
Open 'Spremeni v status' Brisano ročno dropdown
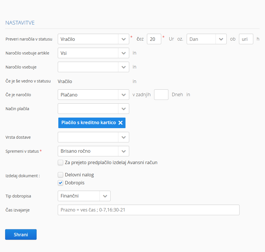click(123, 151)
